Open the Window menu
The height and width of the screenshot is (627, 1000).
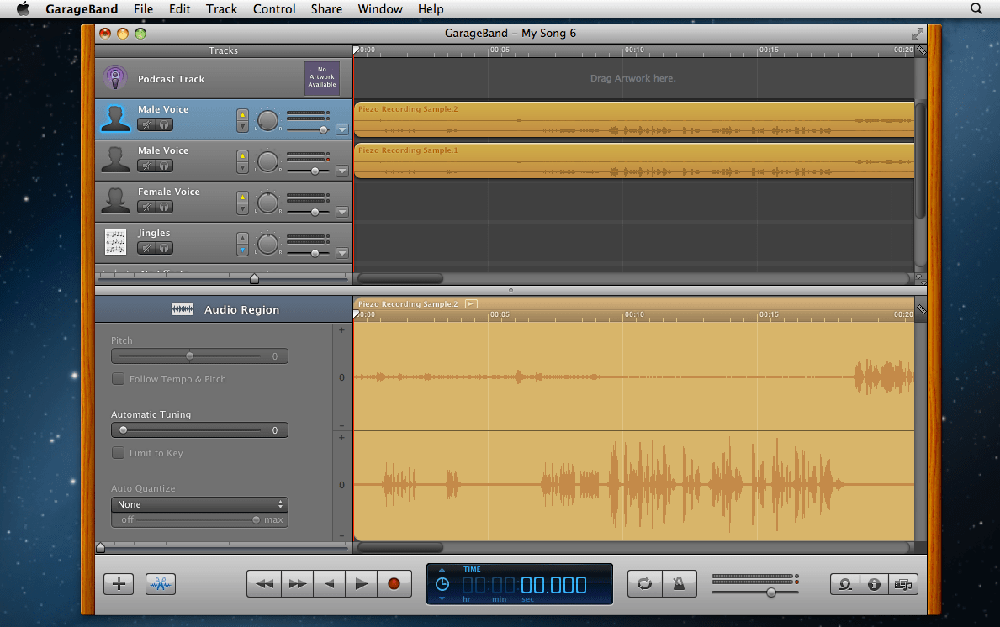pyautogui.click(x=380, y=9)
